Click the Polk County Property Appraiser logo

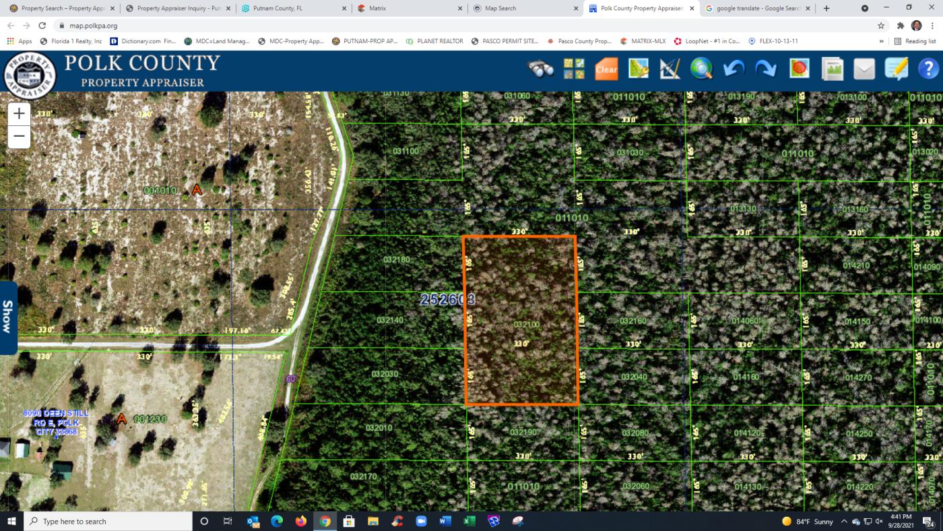pyautogui.click(x=30, y=76)
